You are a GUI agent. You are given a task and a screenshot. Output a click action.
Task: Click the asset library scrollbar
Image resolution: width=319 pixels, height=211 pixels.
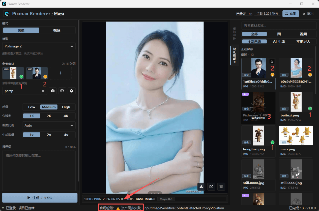(316, 71)
